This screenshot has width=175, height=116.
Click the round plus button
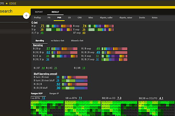[x=26, y=16]
